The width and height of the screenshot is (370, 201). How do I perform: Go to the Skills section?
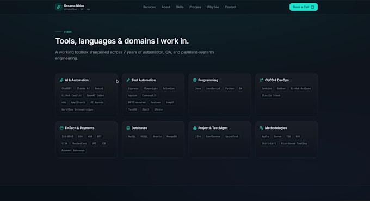(x=180, y=7)
